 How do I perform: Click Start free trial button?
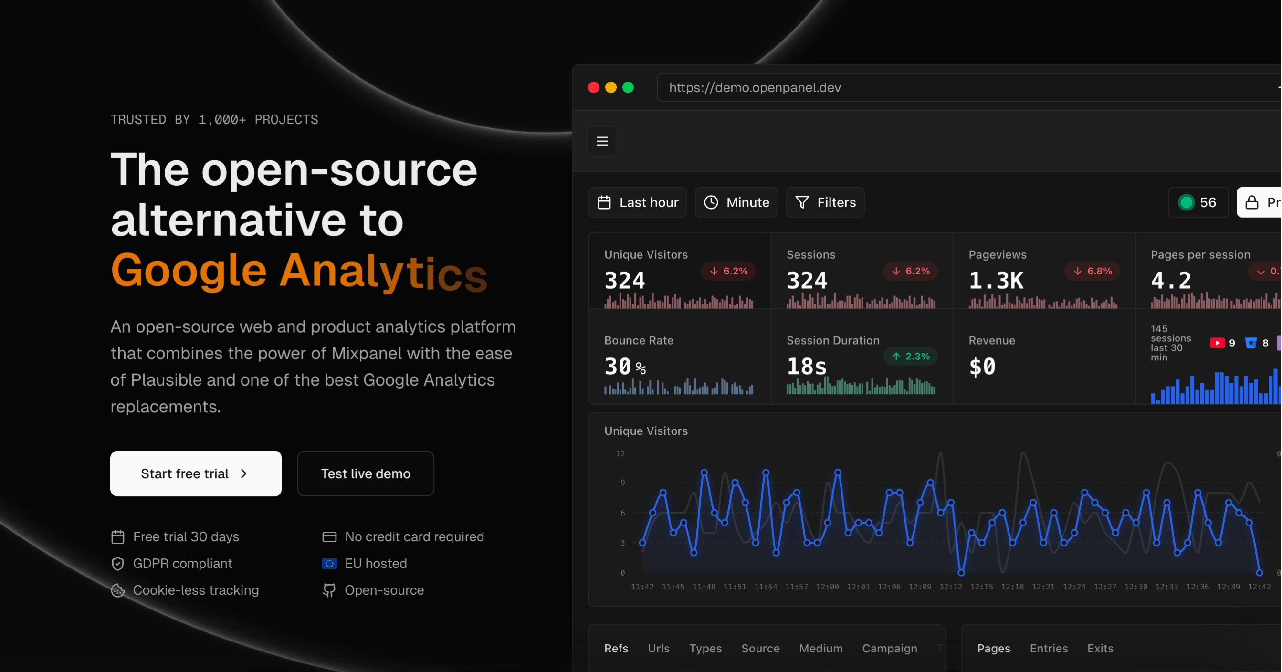click(x=196, y=473)
